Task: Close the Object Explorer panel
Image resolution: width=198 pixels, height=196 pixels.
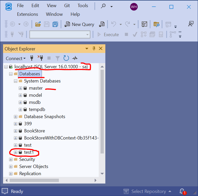Action: (101, 48)
